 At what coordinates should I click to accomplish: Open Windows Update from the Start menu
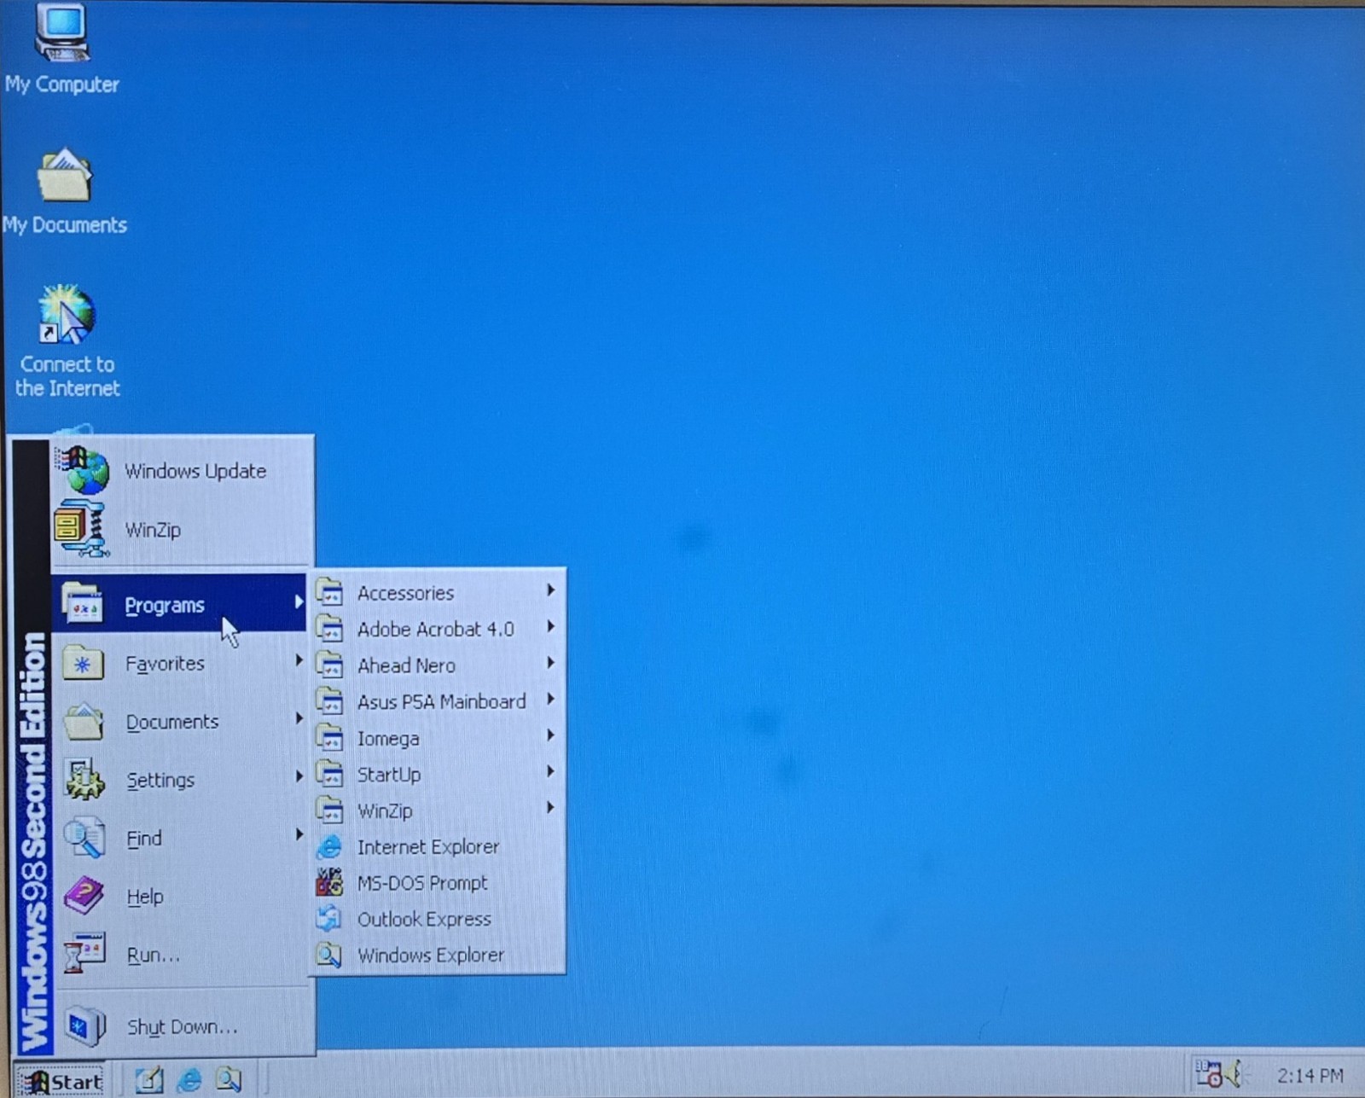click(x=182, y=471)
